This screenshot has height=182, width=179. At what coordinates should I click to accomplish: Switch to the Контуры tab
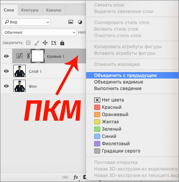click(30, 10)
